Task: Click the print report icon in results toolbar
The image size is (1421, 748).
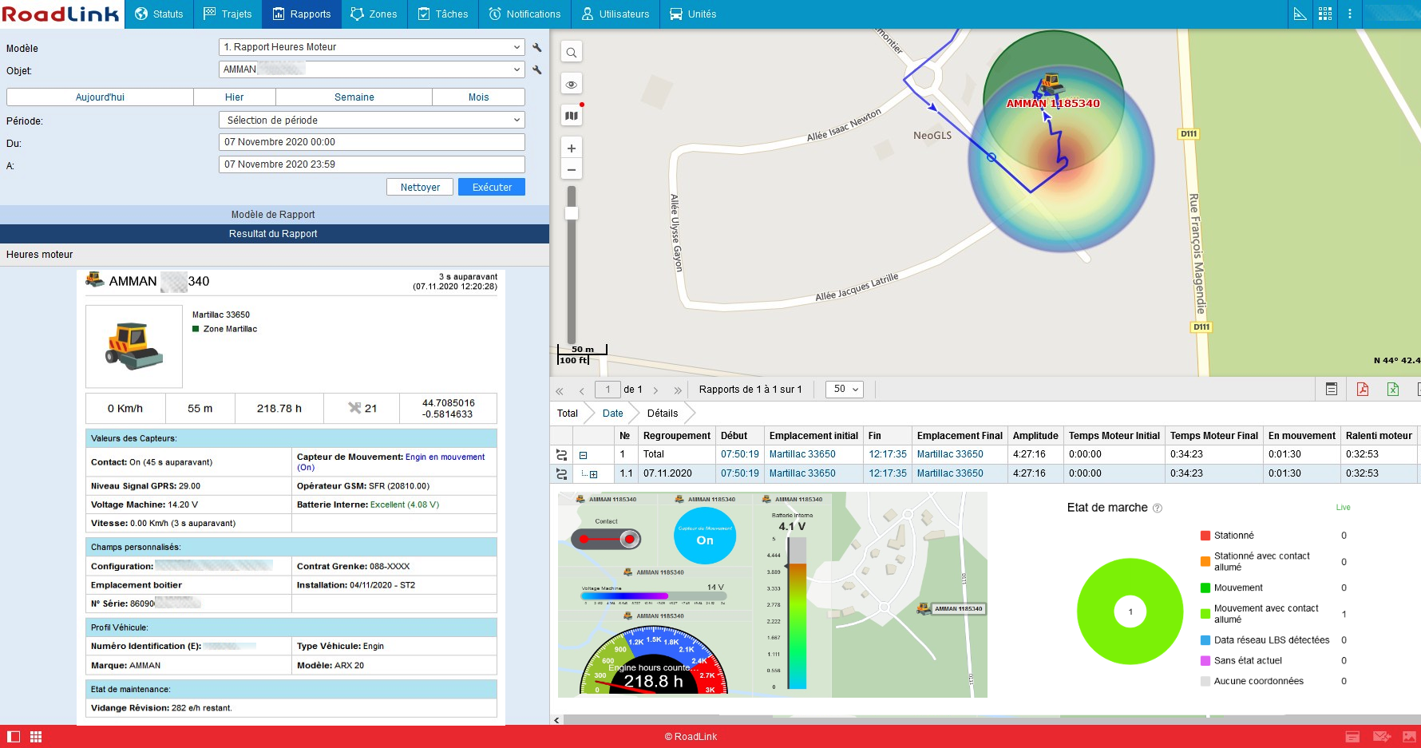Action: click(1332, 389)
